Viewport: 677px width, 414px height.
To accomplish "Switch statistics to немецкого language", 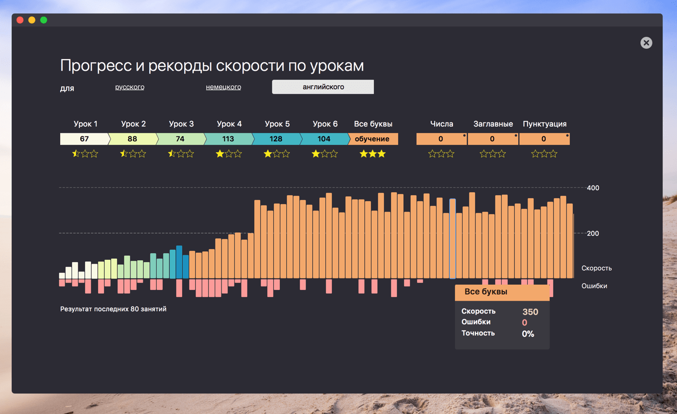I will click(x=224, y=87).
